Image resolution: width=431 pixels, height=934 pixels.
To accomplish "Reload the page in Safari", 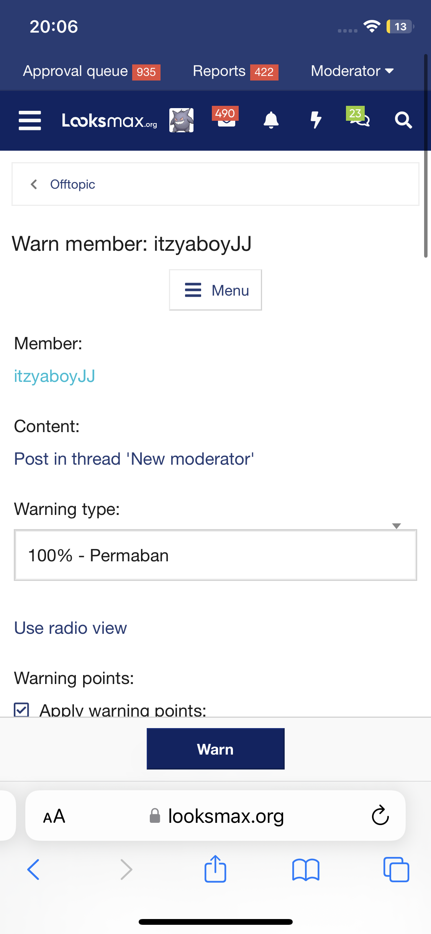I will [x=380, y=815].
